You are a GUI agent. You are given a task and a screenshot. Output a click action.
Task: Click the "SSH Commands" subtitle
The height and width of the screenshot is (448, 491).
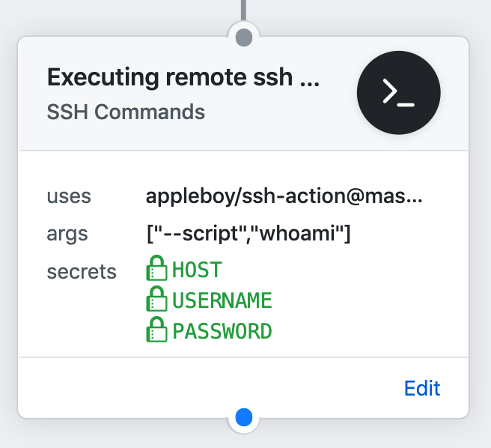pos(126,112)
